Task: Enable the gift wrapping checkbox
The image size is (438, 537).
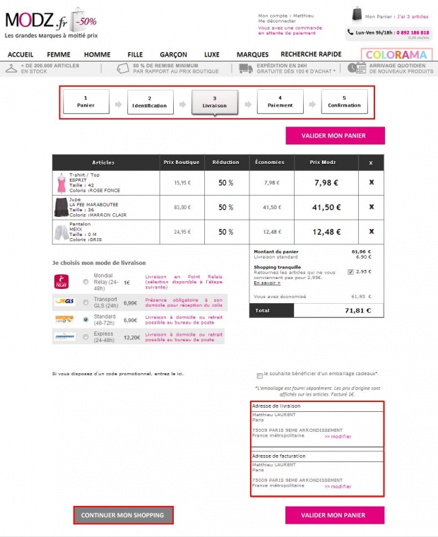Action: tap(260, 374)
